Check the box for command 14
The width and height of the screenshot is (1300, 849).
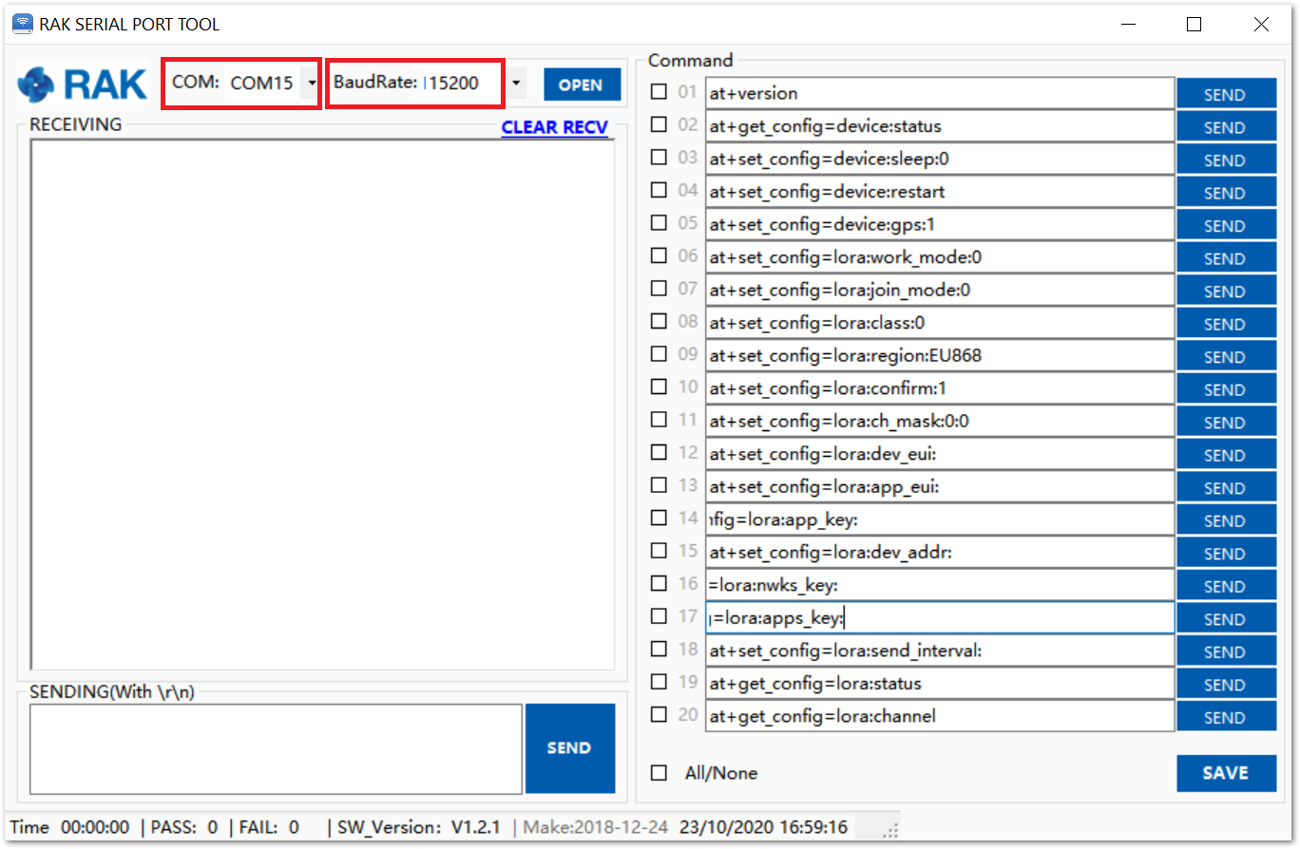[x=659, y=518]
